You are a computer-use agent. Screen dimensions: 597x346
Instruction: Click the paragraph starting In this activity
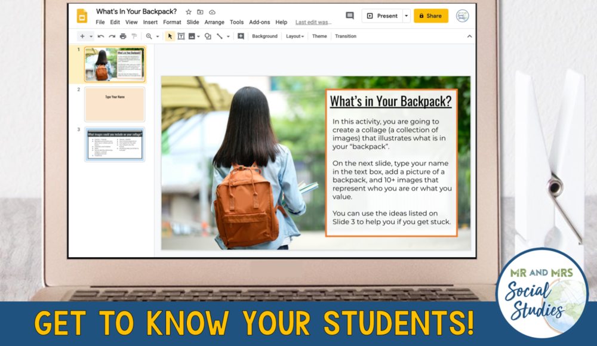coord(389,134)
